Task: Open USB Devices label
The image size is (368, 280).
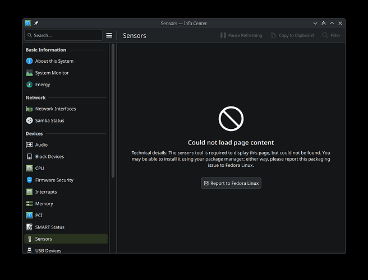Action: coord(48,250)
